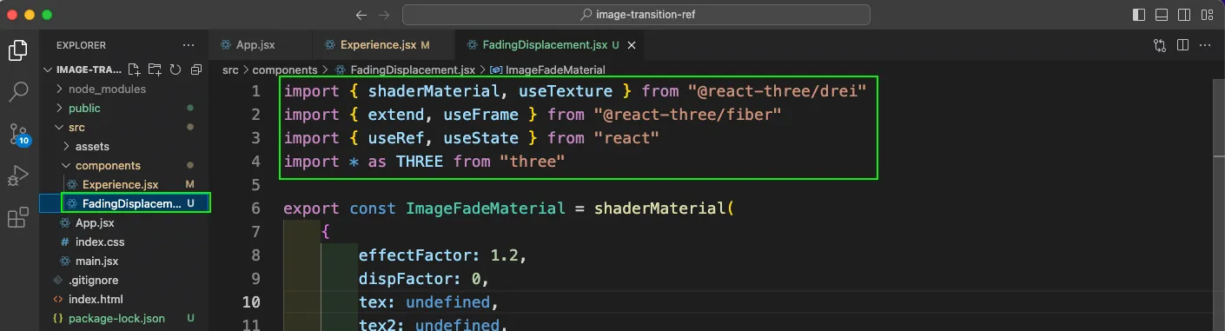Click line number 10 in the gutter
Screen dimensions: 1225x331
(251, 302)
